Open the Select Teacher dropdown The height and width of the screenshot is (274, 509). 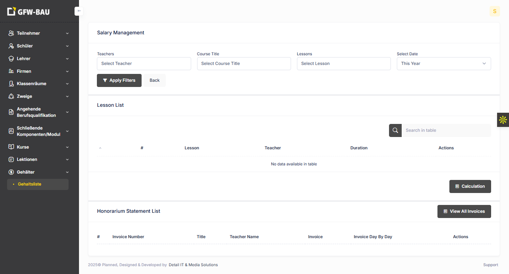(x=144, y=63)
